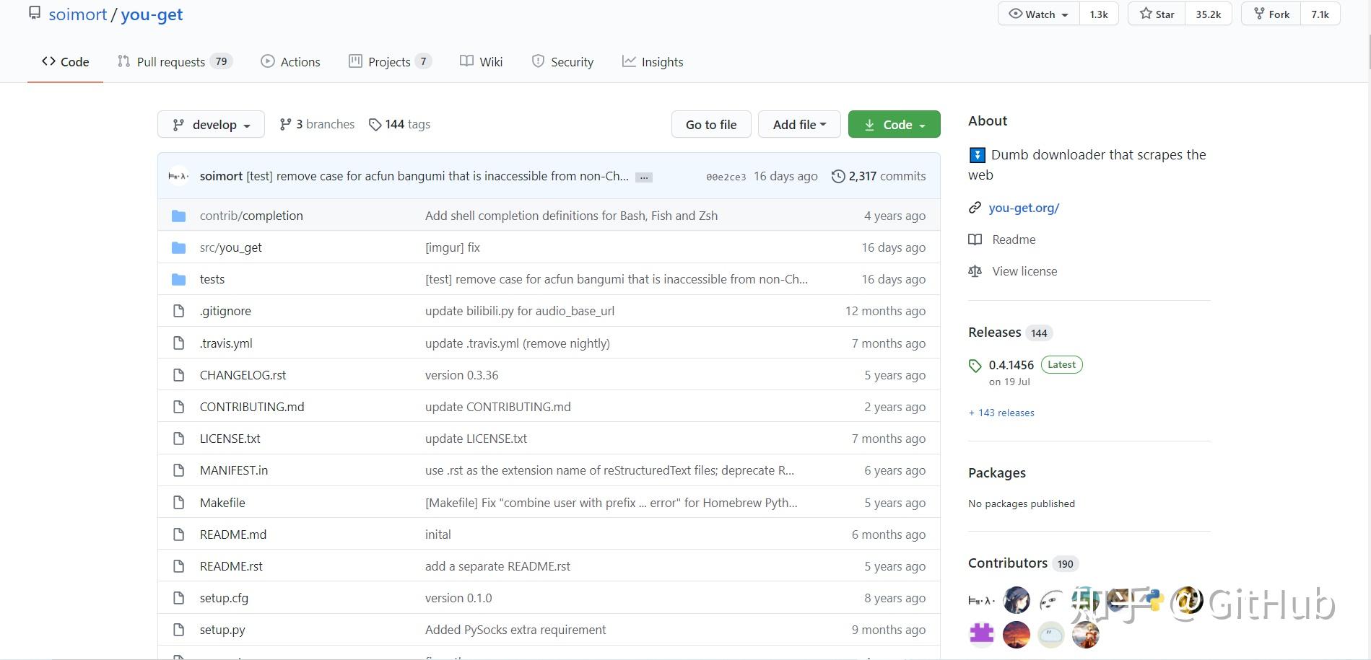Click the play icon on the Actions tab
The image size is (1371, 660).
coord(268,61)
